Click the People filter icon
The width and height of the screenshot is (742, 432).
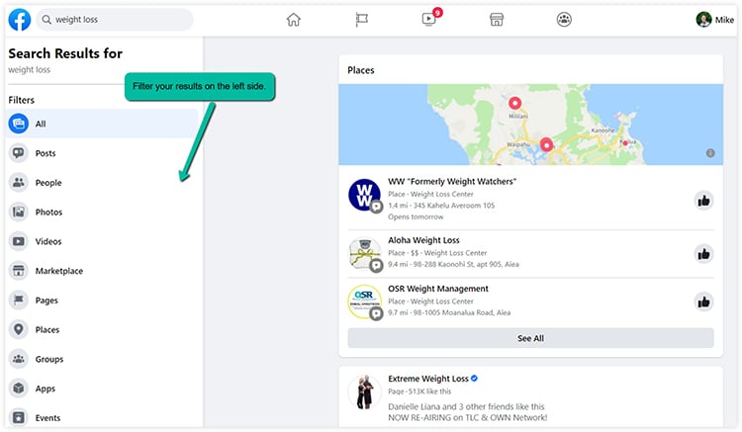tap(19, 183)
